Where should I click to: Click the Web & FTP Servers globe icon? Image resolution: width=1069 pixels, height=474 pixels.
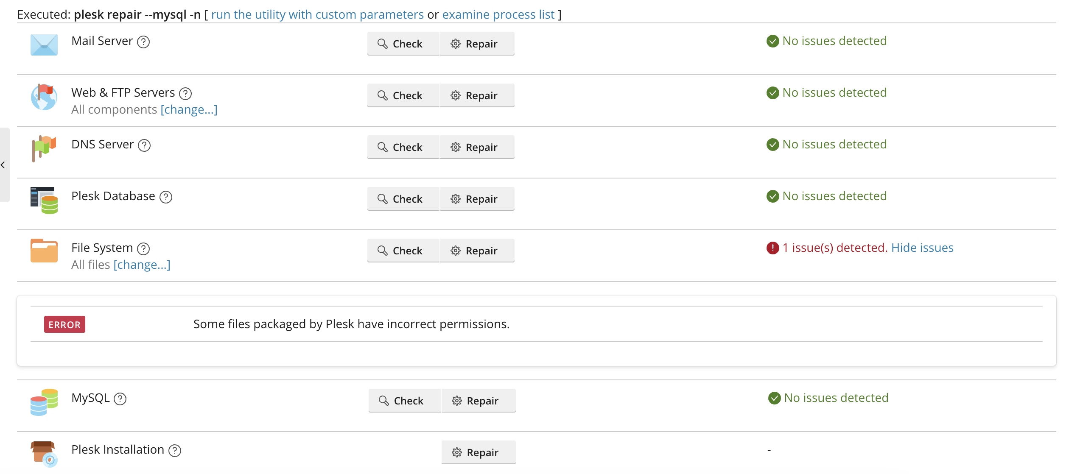(x=44, y=97)
